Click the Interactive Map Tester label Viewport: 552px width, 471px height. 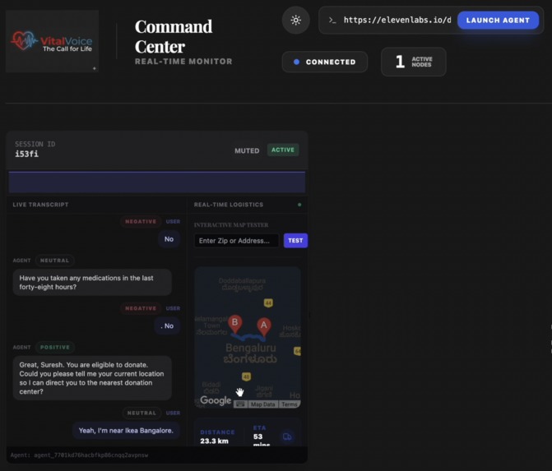tap(231, 224)
